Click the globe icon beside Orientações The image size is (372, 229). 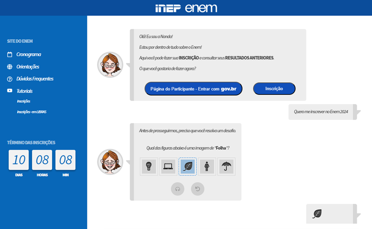click(x=10, y=67)
